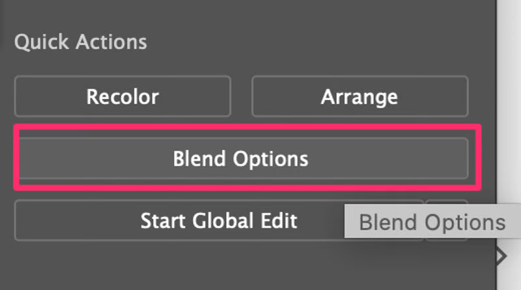Collapse the panel using the side chevron
Screen dimensions: 521x290
501,256
